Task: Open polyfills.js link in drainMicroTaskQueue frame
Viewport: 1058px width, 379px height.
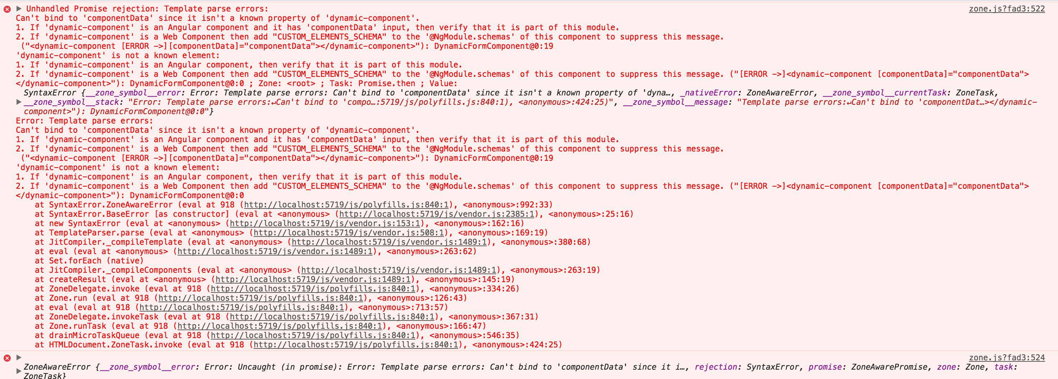Action: point(313,336)
